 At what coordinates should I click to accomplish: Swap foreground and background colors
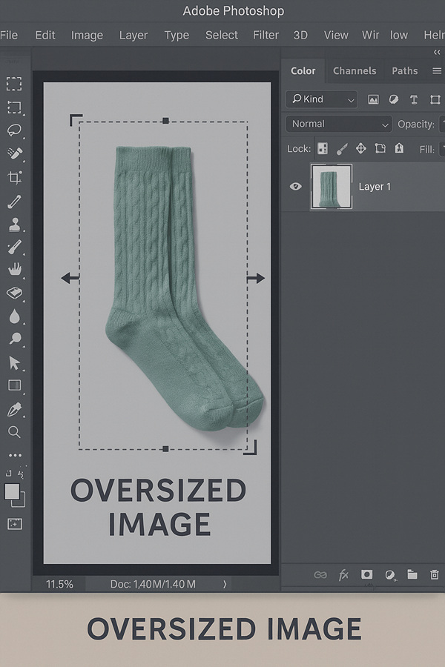22,474
